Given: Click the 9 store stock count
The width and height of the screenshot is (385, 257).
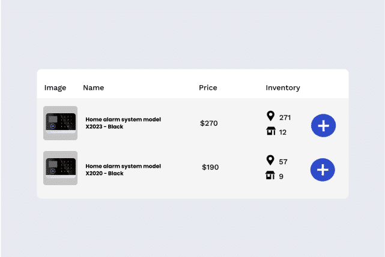Looking at the screenshot, I should click(281, 176).
